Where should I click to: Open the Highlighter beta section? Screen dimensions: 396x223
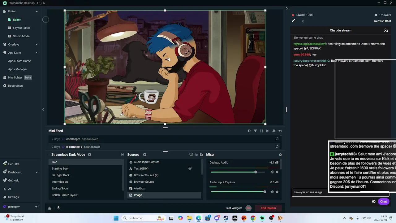coord(18,77)
